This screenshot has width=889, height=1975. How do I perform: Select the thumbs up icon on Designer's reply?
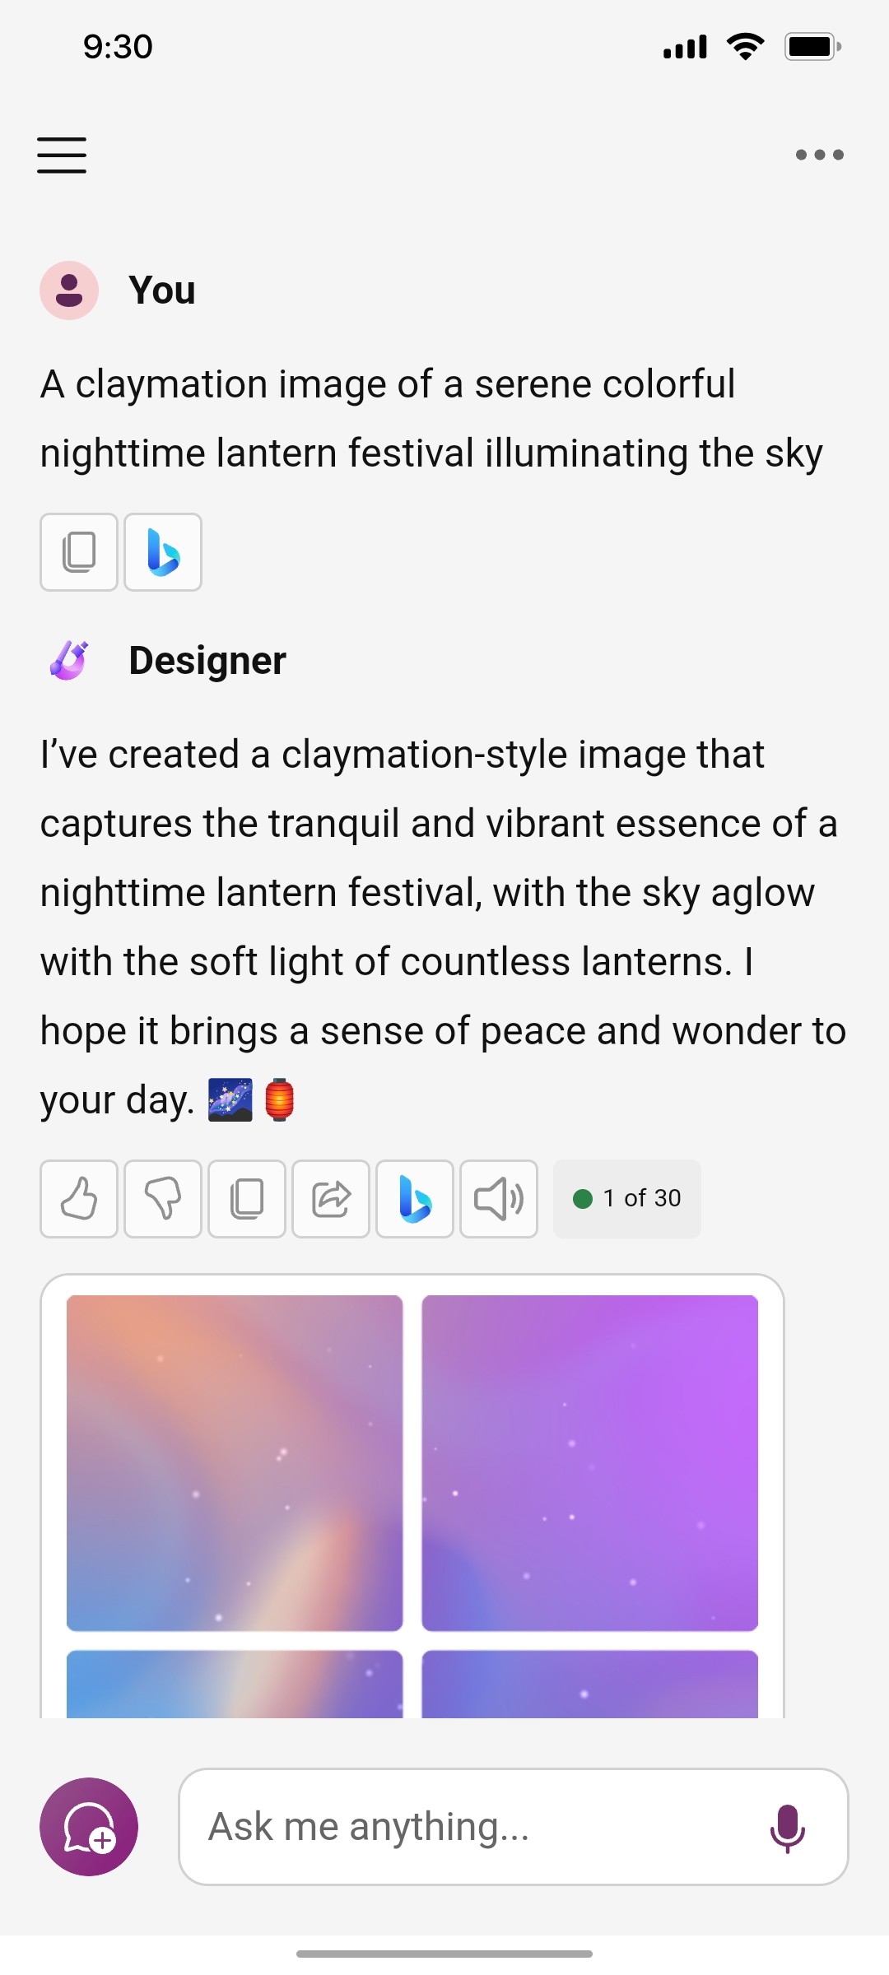click(78, 1199)
